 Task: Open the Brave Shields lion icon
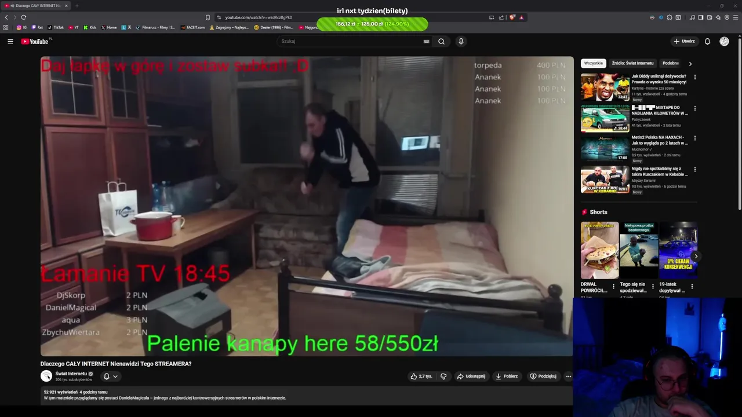tap(512, 17)
